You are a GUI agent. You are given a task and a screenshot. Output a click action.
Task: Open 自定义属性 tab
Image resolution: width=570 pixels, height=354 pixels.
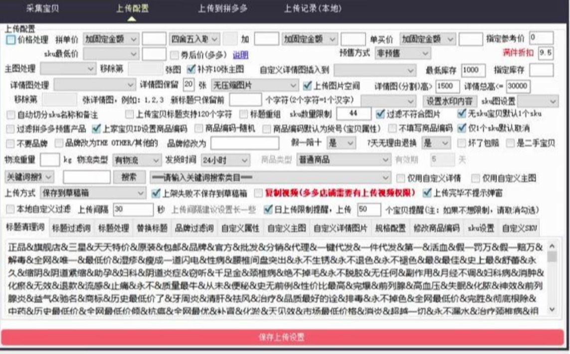click(x=240, y=228)
